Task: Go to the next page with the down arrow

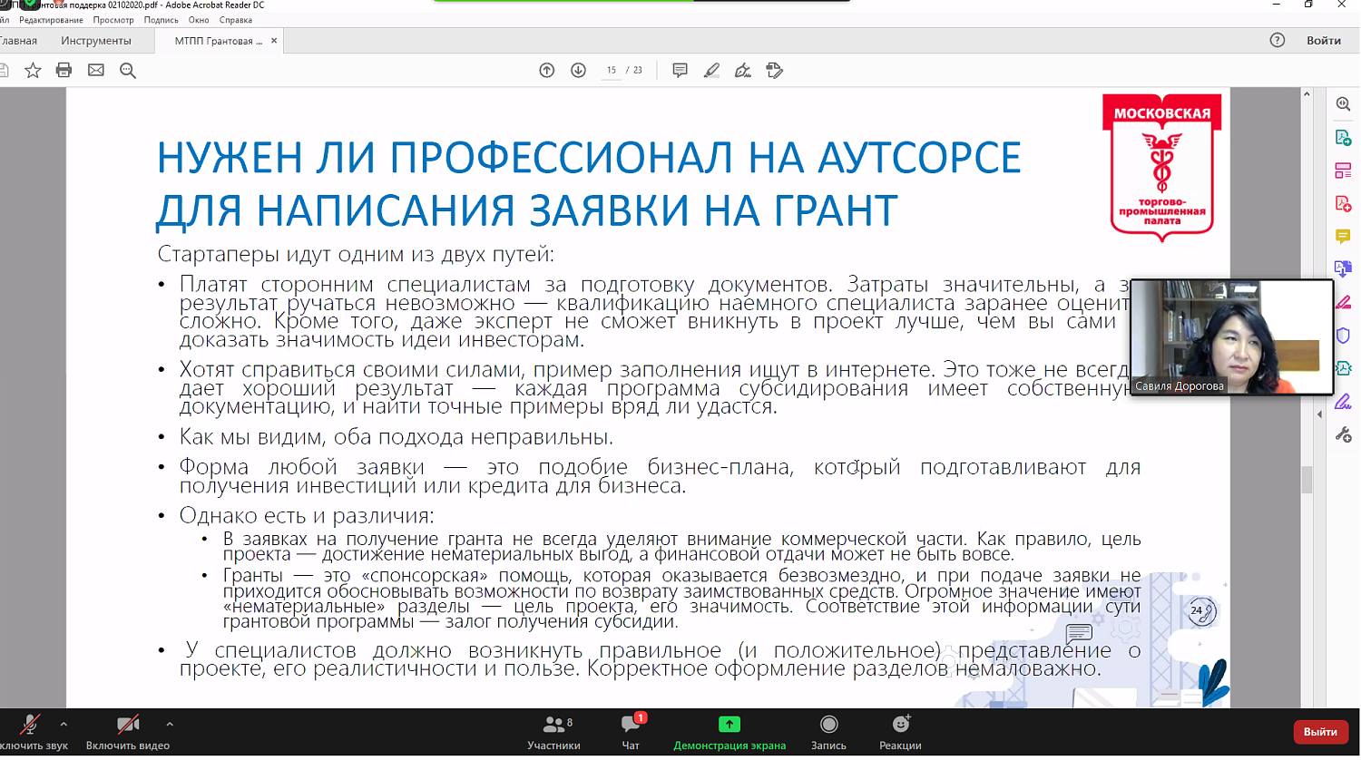Action: (578, 70)
